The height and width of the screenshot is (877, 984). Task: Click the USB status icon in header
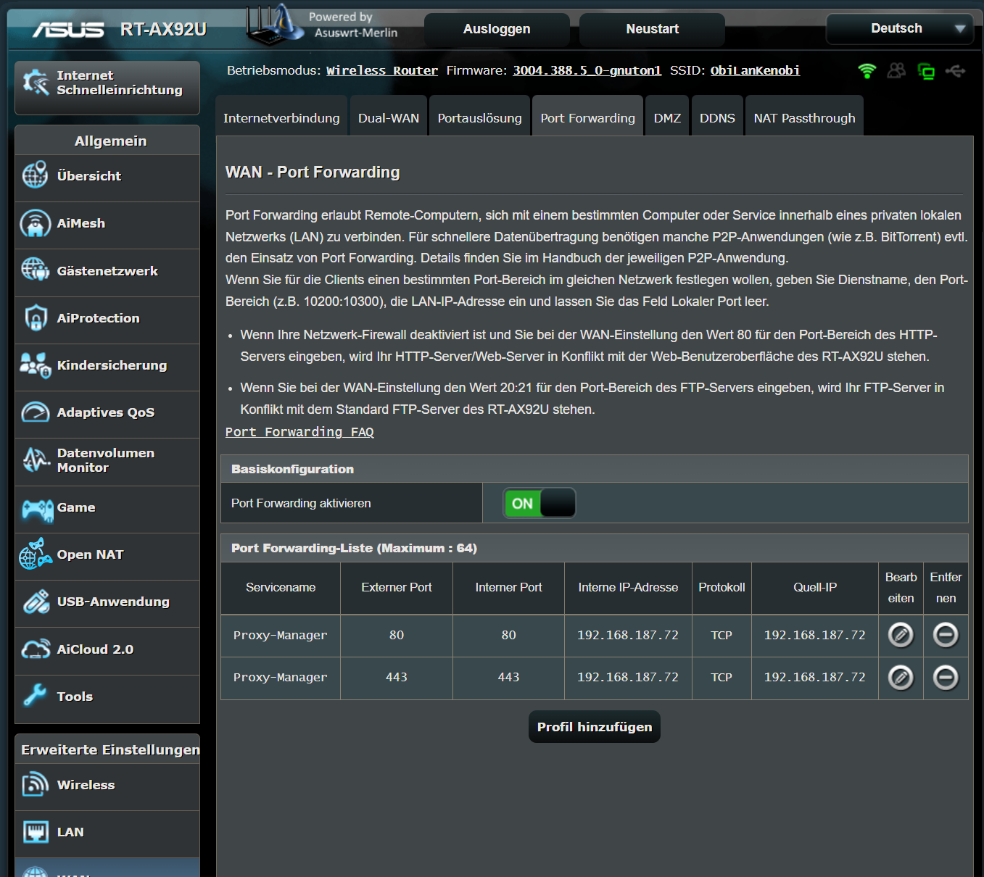956,71
